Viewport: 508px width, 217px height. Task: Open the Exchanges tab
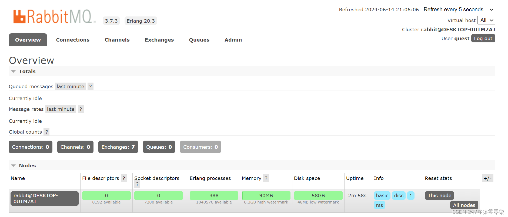click(159, 40)
